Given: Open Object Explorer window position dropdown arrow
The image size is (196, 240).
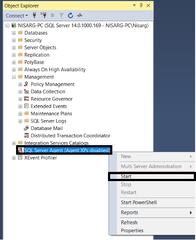Looking at the screenshot, I should pyautogui.click(x=134, y=5).
